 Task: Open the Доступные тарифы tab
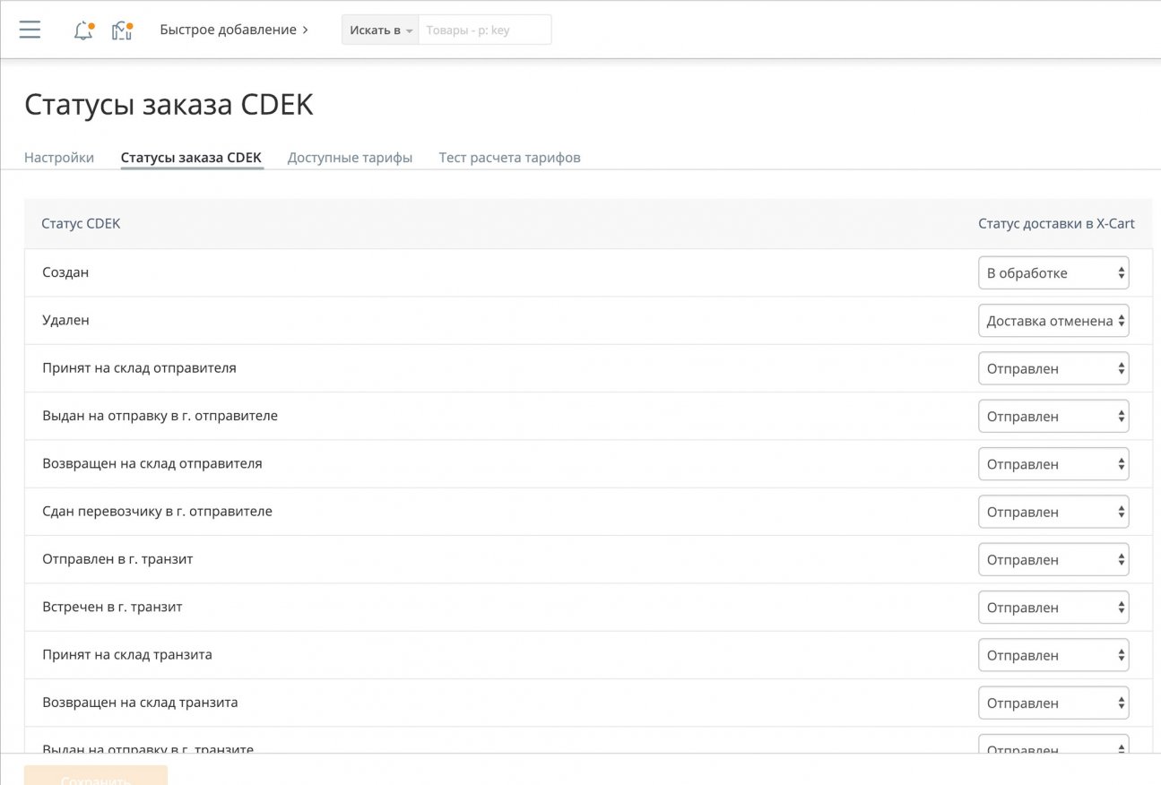(x=349, y=157)
